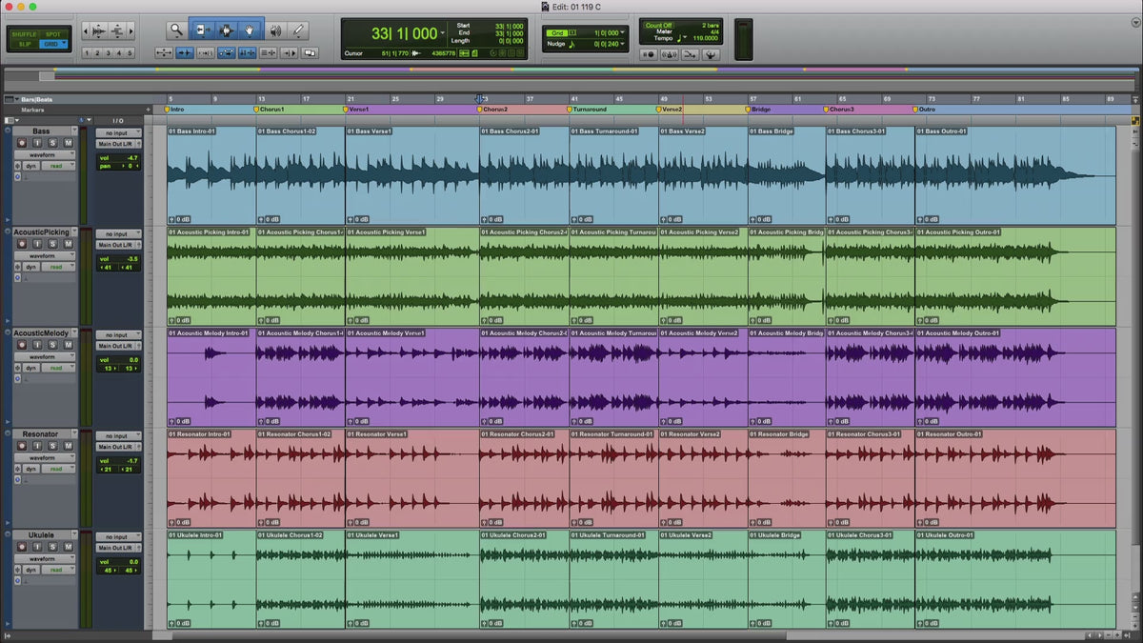Choose the Pencil tool
The width and height of the screenshot is (1143, 643).
point(299,30)
